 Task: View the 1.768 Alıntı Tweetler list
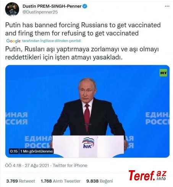coord(61,181)
